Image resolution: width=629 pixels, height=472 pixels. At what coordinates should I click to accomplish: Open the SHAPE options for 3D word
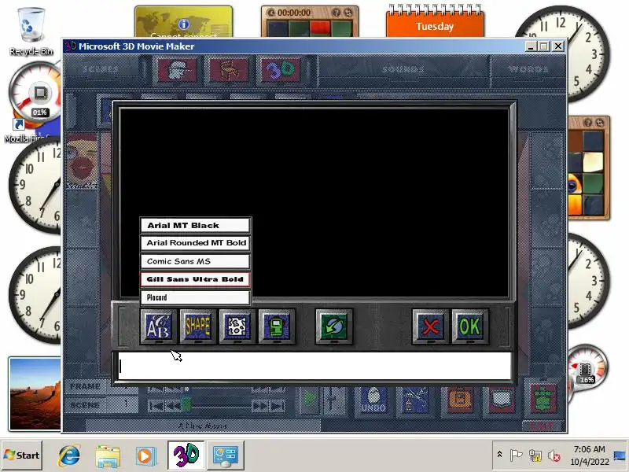tap(197, 326)
